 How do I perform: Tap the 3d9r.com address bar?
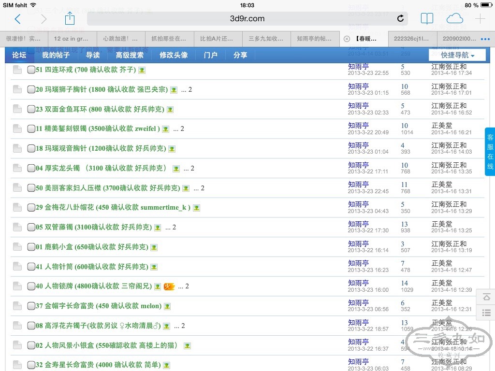tap(247, 19)
